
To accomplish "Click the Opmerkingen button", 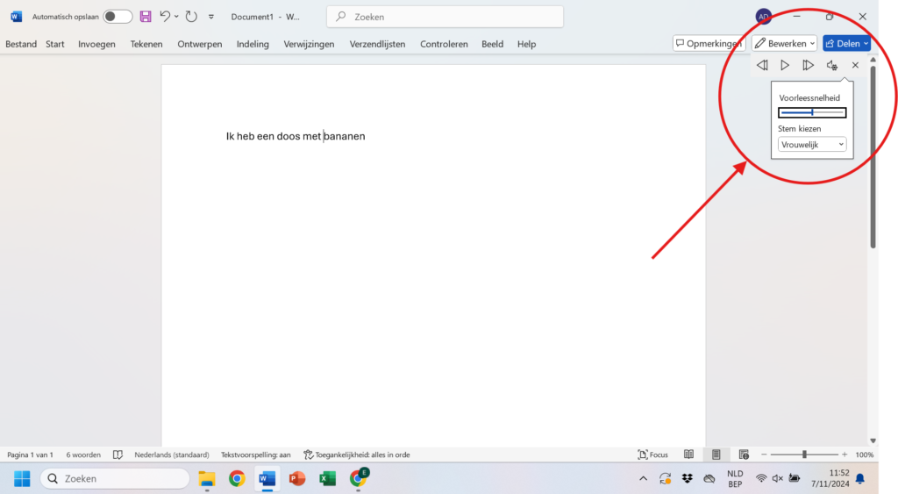I will 709,43.
